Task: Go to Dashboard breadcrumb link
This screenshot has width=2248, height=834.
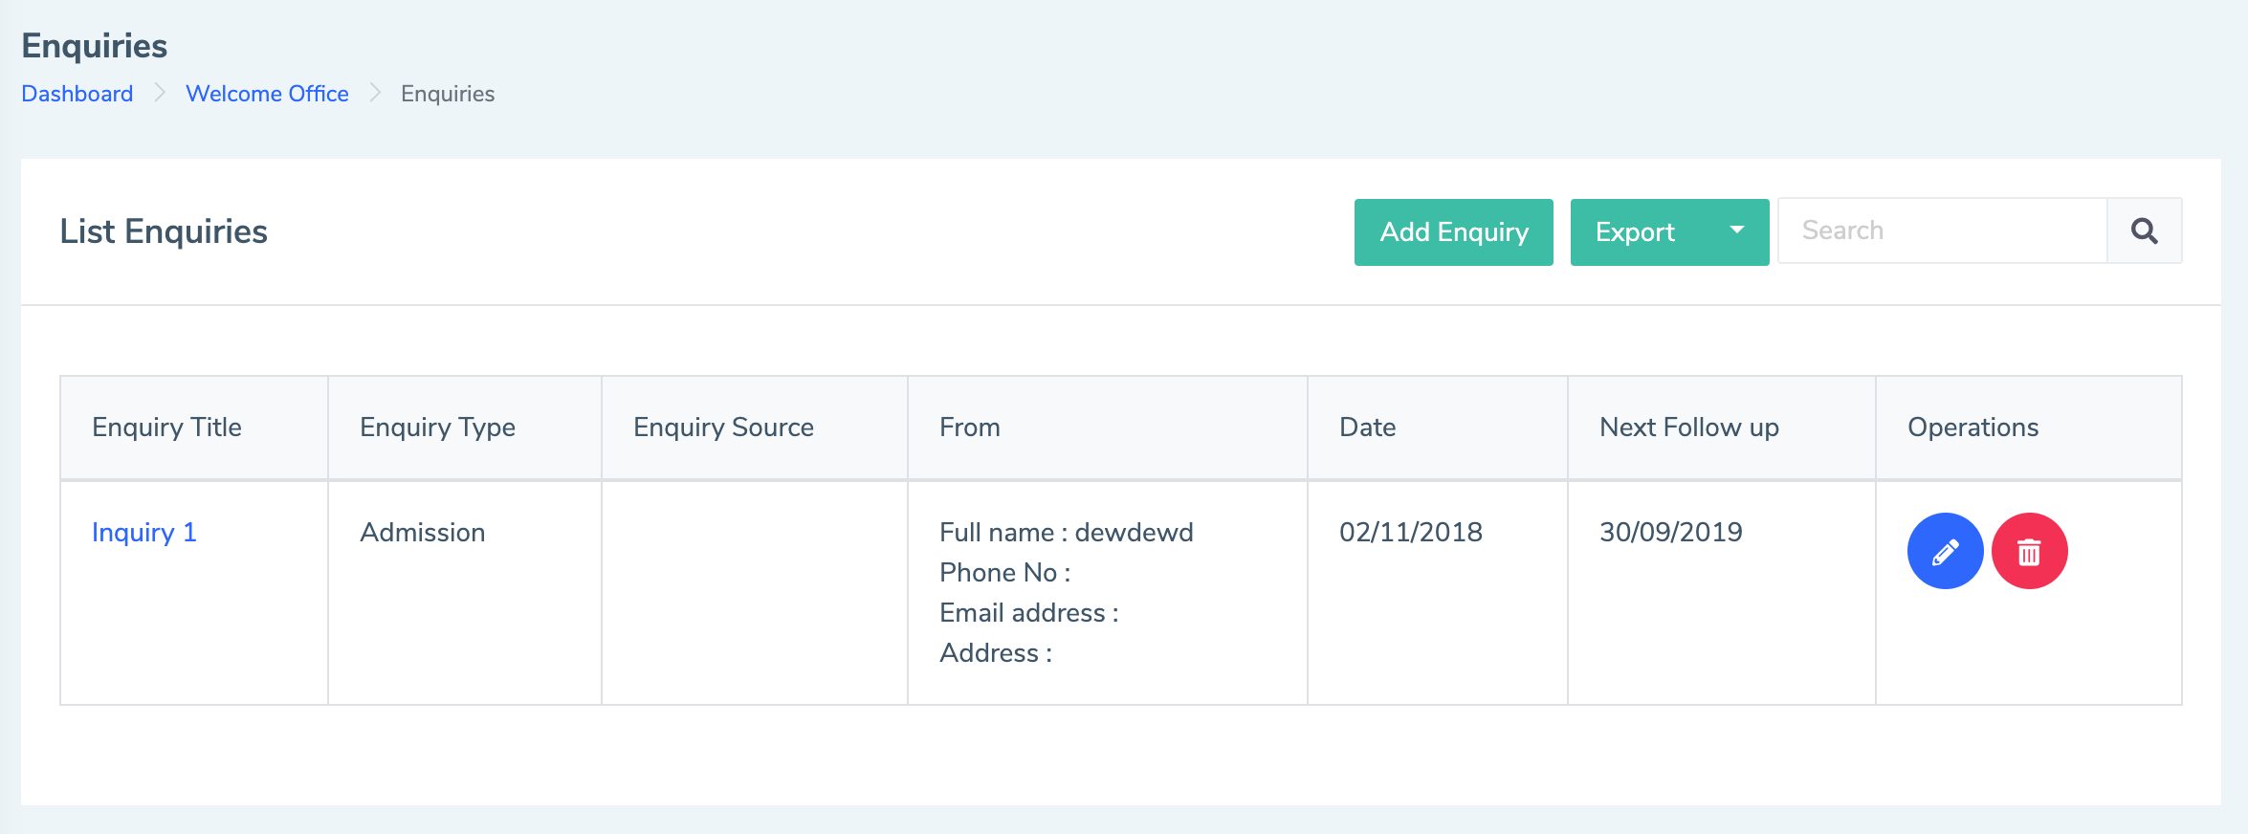Action: [77, 94]
